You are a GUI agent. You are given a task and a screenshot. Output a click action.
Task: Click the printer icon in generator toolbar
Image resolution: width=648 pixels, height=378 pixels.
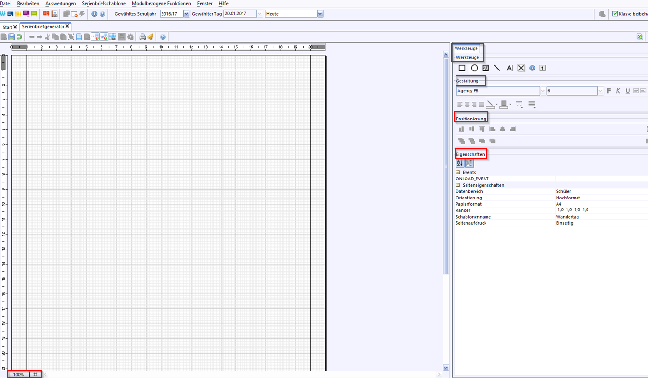[142, 37]
